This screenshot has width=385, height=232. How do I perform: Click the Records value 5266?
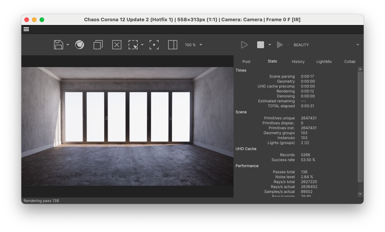[305, 155]
